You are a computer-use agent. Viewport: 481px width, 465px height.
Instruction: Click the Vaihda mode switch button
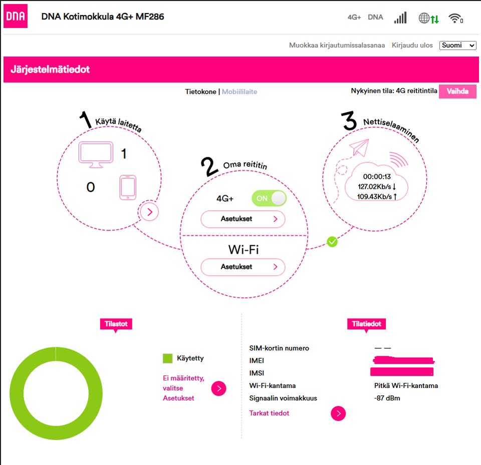coord(457,91)
